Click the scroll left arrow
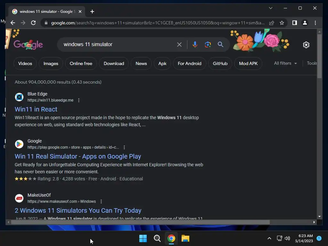This screenshot has width=328, height=246. click(x=8, y=222)
